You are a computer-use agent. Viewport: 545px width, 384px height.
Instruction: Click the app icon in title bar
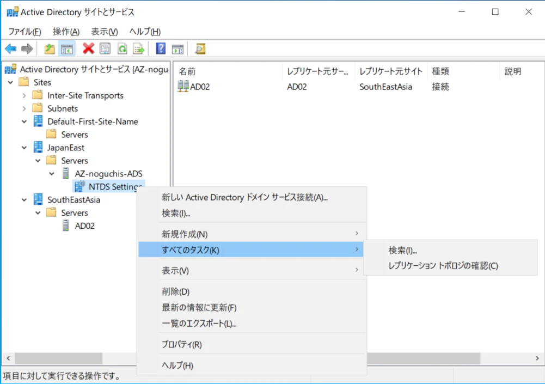(x=13, y=12)
